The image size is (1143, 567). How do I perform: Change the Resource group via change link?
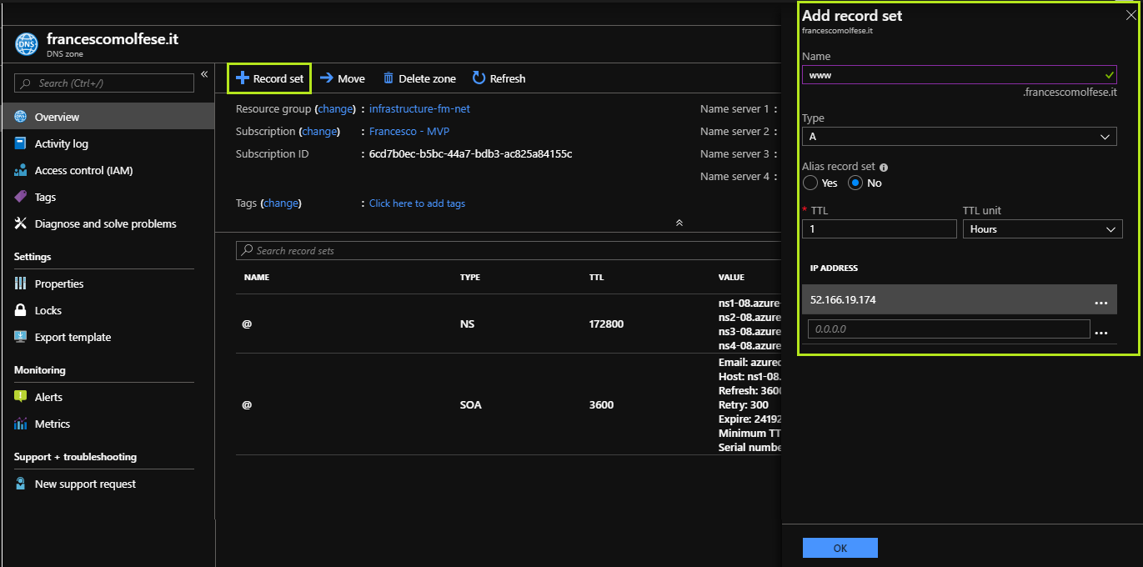click(335, 109)
